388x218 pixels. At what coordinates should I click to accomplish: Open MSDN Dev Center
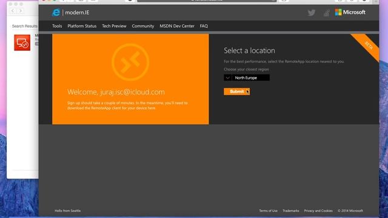click(x=177, y=26)
